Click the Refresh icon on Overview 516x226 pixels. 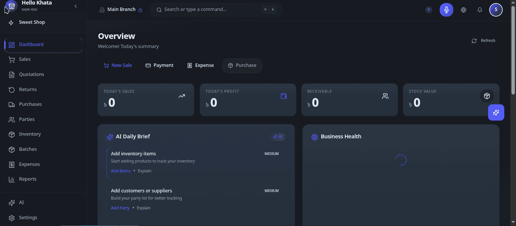point(474,40)
